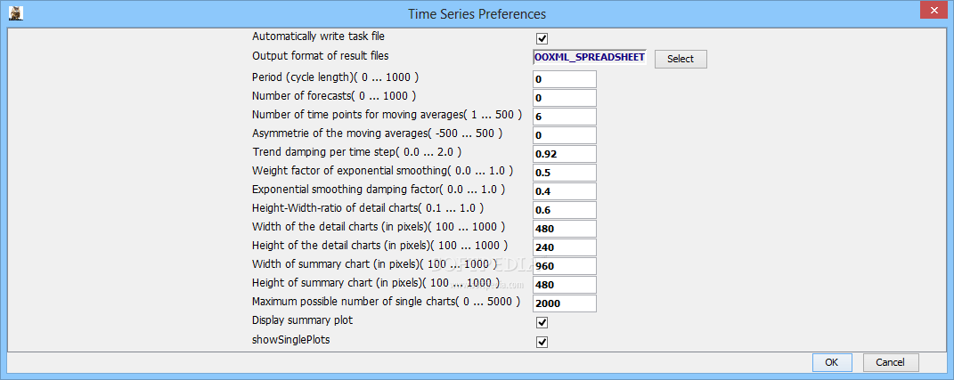
Task: Click the Number of forecasts input
Action: (x=563, y=98)
